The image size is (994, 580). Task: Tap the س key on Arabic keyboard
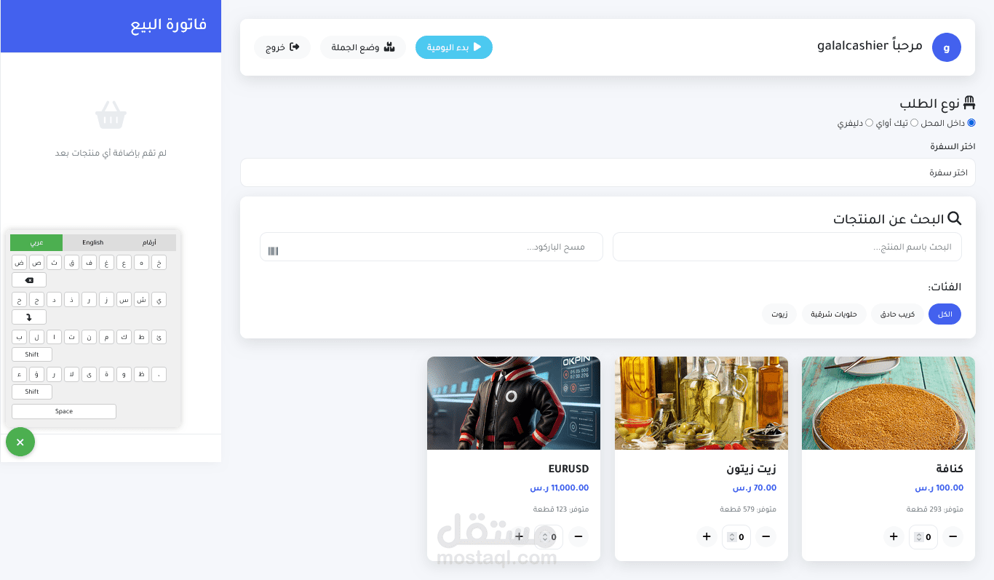point(124,299)
